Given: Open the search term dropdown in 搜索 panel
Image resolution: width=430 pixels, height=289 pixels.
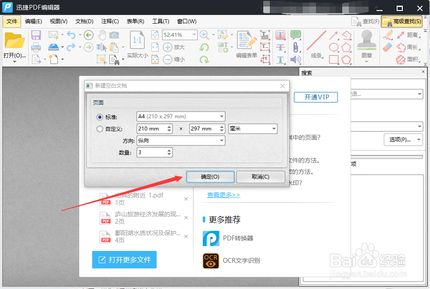Looking at the screenshot, I should pyautogui.click(x=419, y=94).
